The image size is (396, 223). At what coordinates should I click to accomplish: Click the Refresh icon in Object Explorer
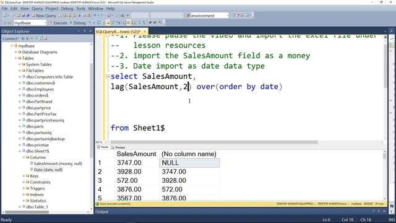coord(41,38)
